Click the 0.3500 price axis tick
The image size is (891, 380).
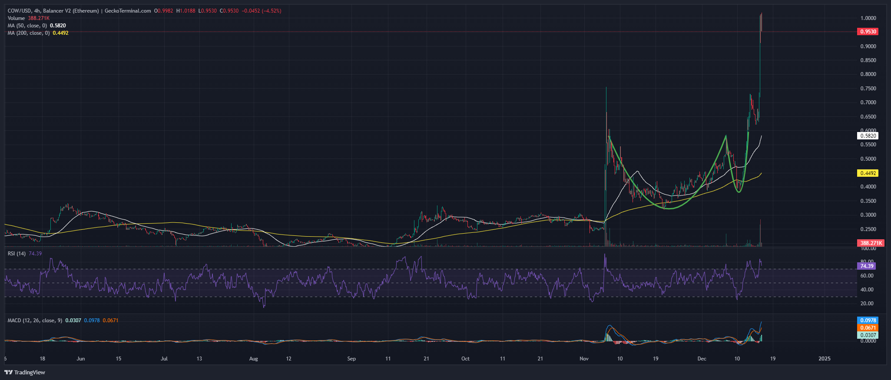(x=868, y=201)
